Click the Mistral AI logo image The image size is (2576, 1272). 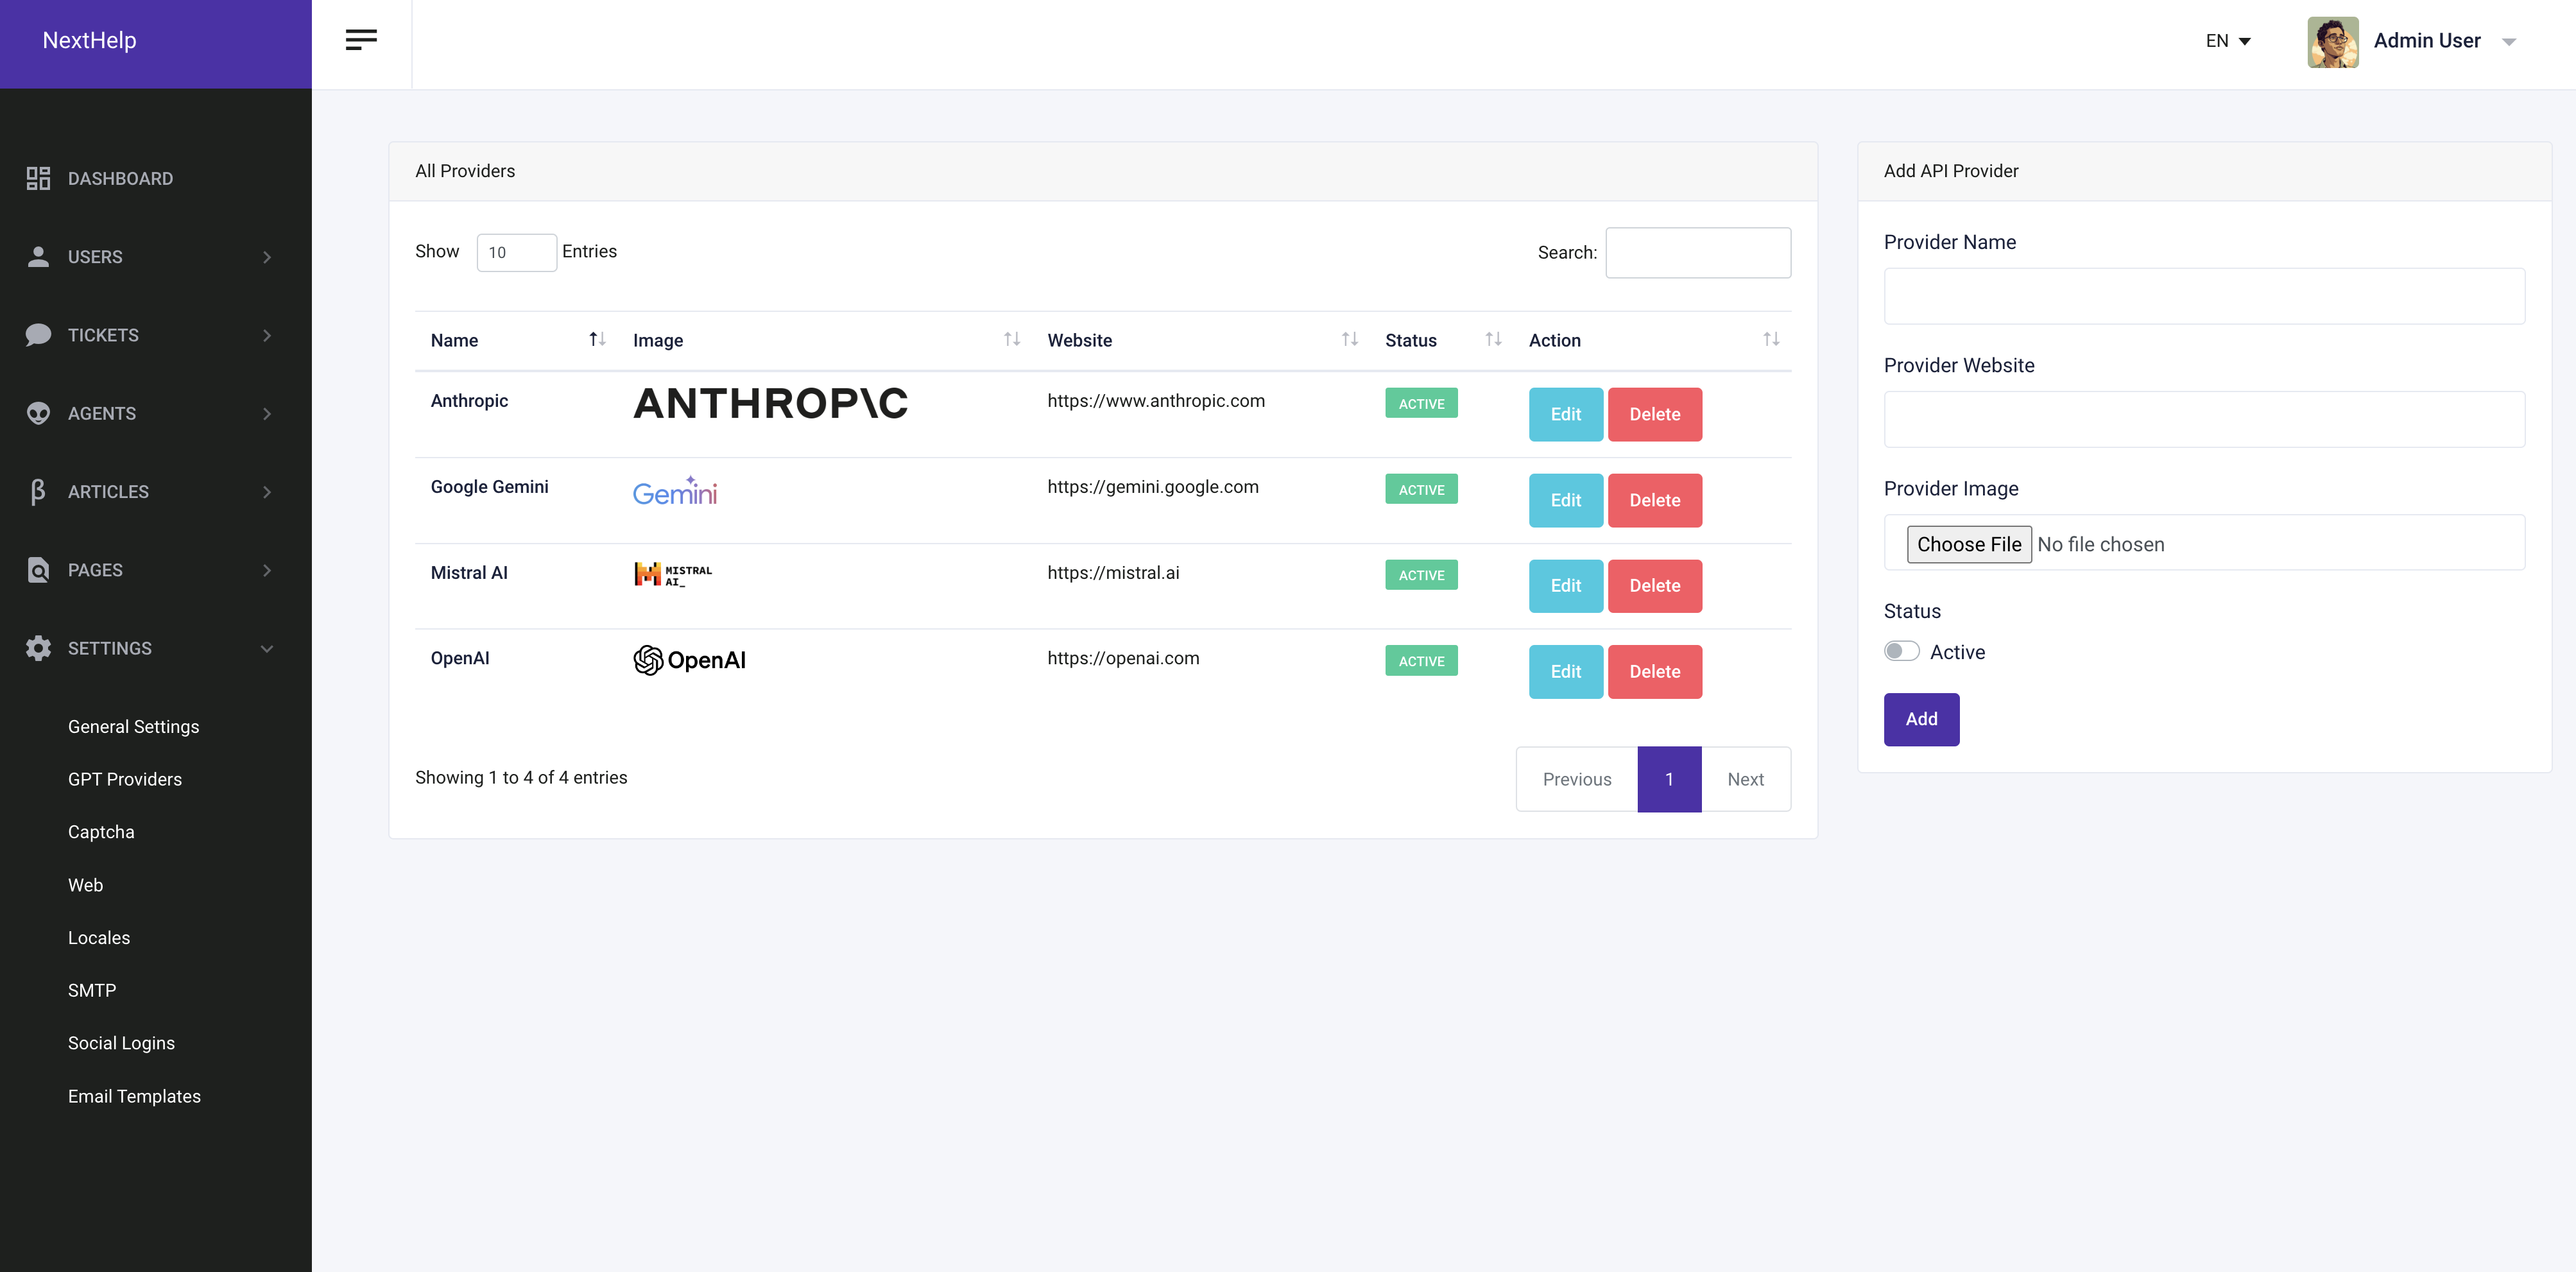[x=673, y=574]
